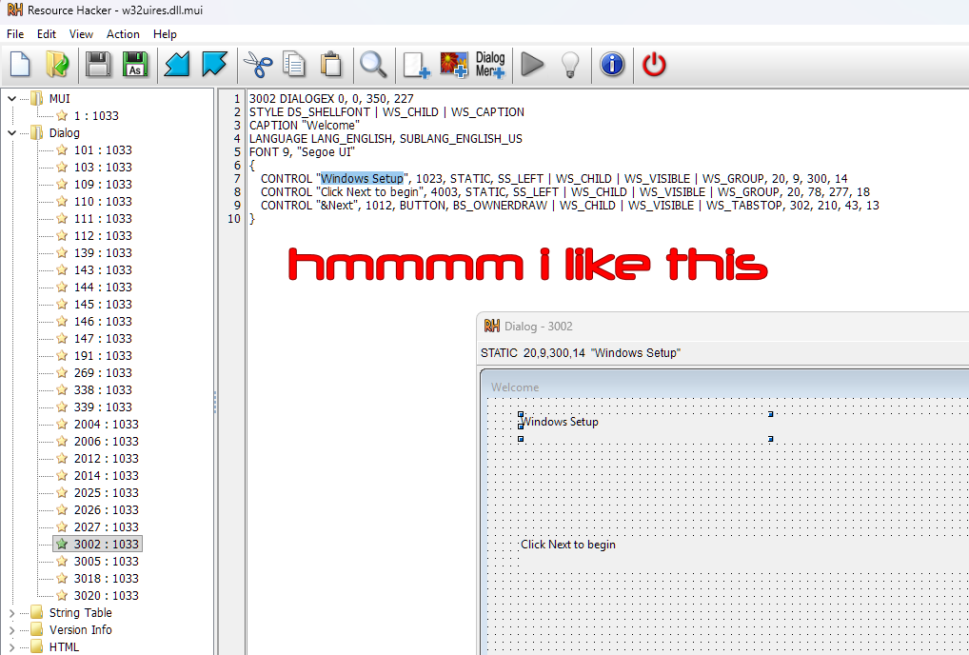969x655 pixels.
Task: Select dialog resource 103 : 1033
Action: (x=103, y=168)
